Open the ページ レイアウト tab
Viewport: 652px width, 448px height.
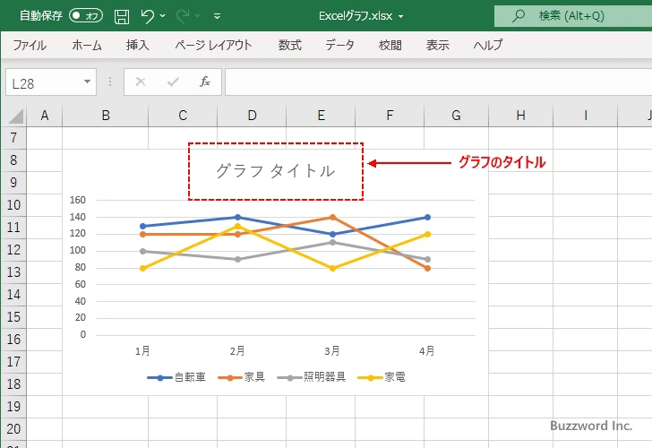(213, 45)
